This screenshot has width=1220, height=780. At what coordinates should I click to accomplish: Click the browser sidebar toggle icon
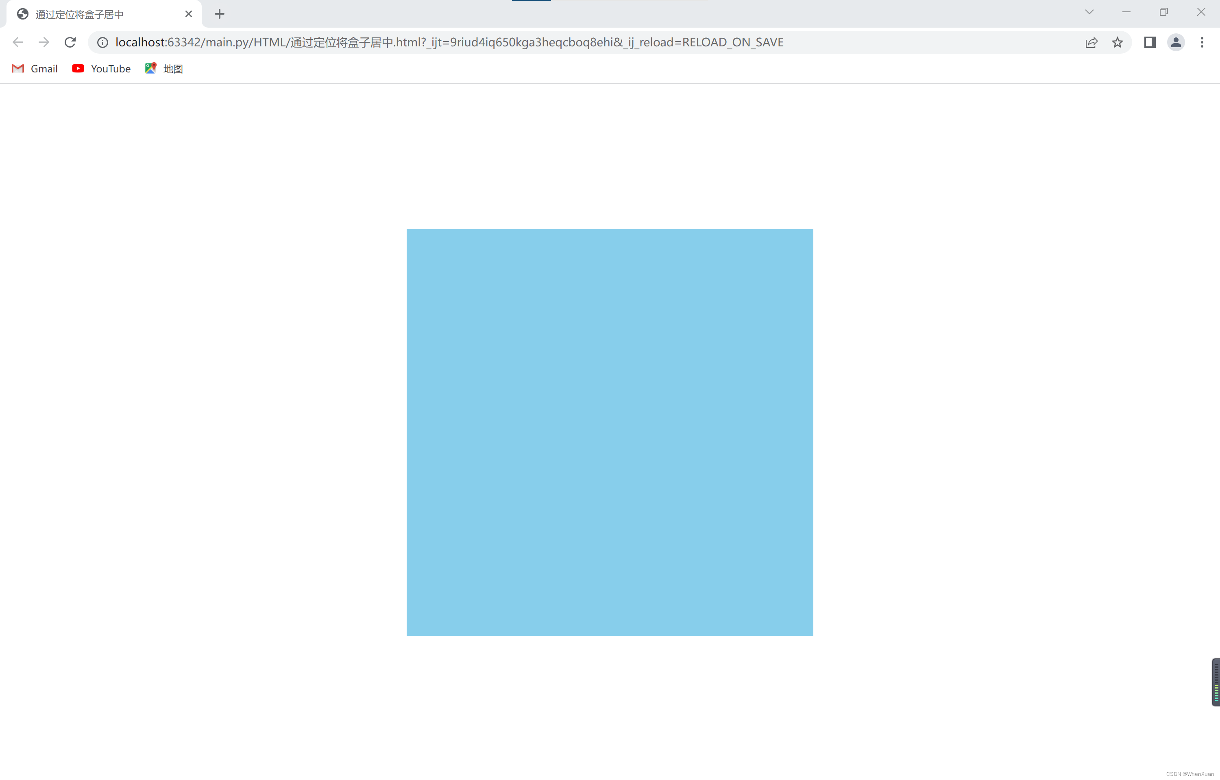[x=1149, y=43]
